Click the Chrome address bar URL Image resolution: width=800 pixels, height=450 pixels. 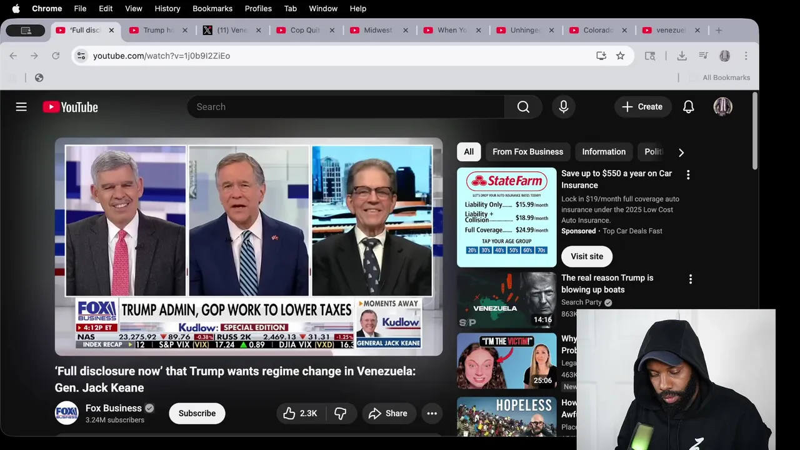point(161,56)
